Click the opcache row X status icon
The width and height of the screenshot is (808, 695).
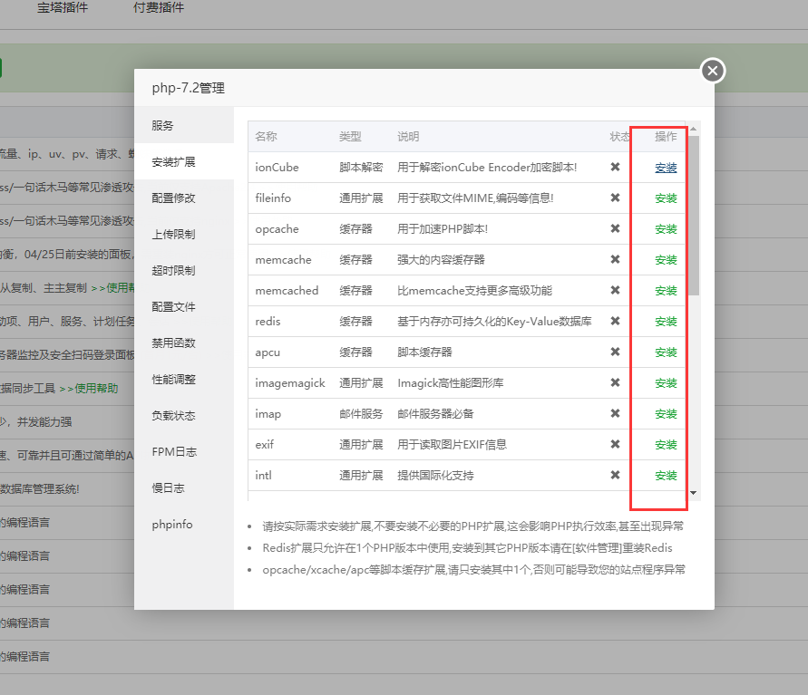pyautogui.click(x=615, y=228)
